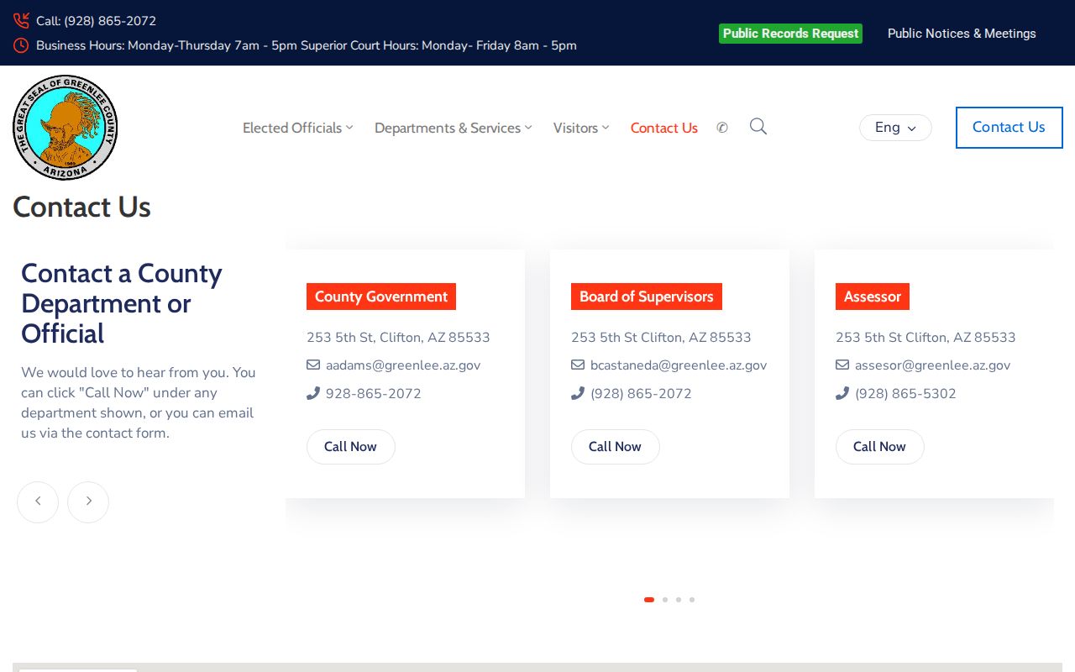Open the search magnifier icon
Viewport: 1075px width, 672px height.
[x=758, y=126]
